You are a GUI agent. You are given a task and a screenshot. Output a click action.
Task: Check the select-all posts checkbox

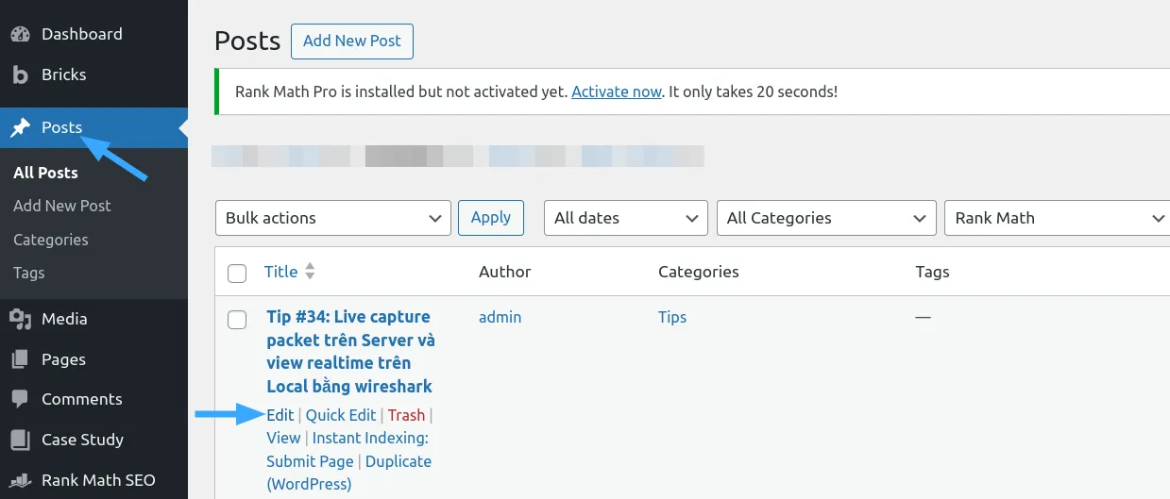pyautogui.click(x=237, y=274)
